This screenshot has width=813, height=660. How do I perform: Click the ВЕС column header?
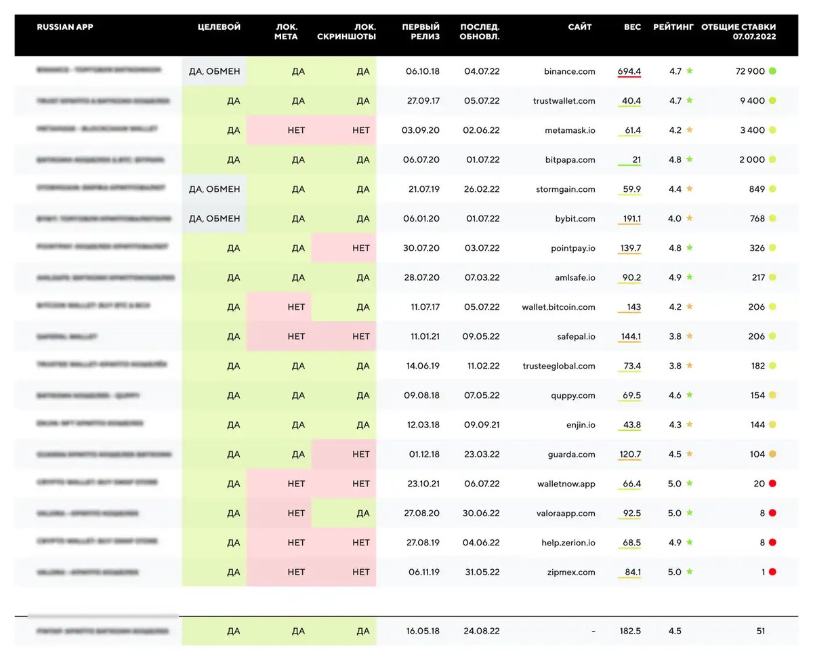pyautogui.click(x=632, y=27)
